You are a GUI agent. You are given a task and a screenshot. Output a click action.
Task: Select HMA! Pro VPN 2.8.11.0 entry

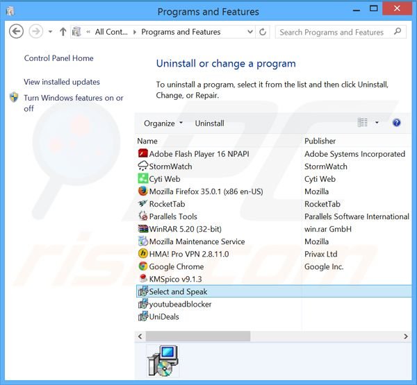(189, 254)
